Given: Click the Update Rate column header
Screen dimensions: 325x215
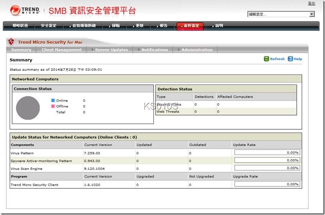Looking at the screenshot, I should [244, 145].
